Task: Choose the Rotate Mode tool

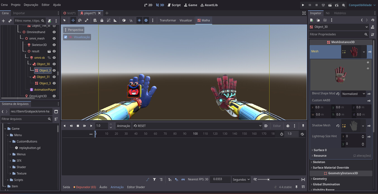Action: click(x=80, y=20)
